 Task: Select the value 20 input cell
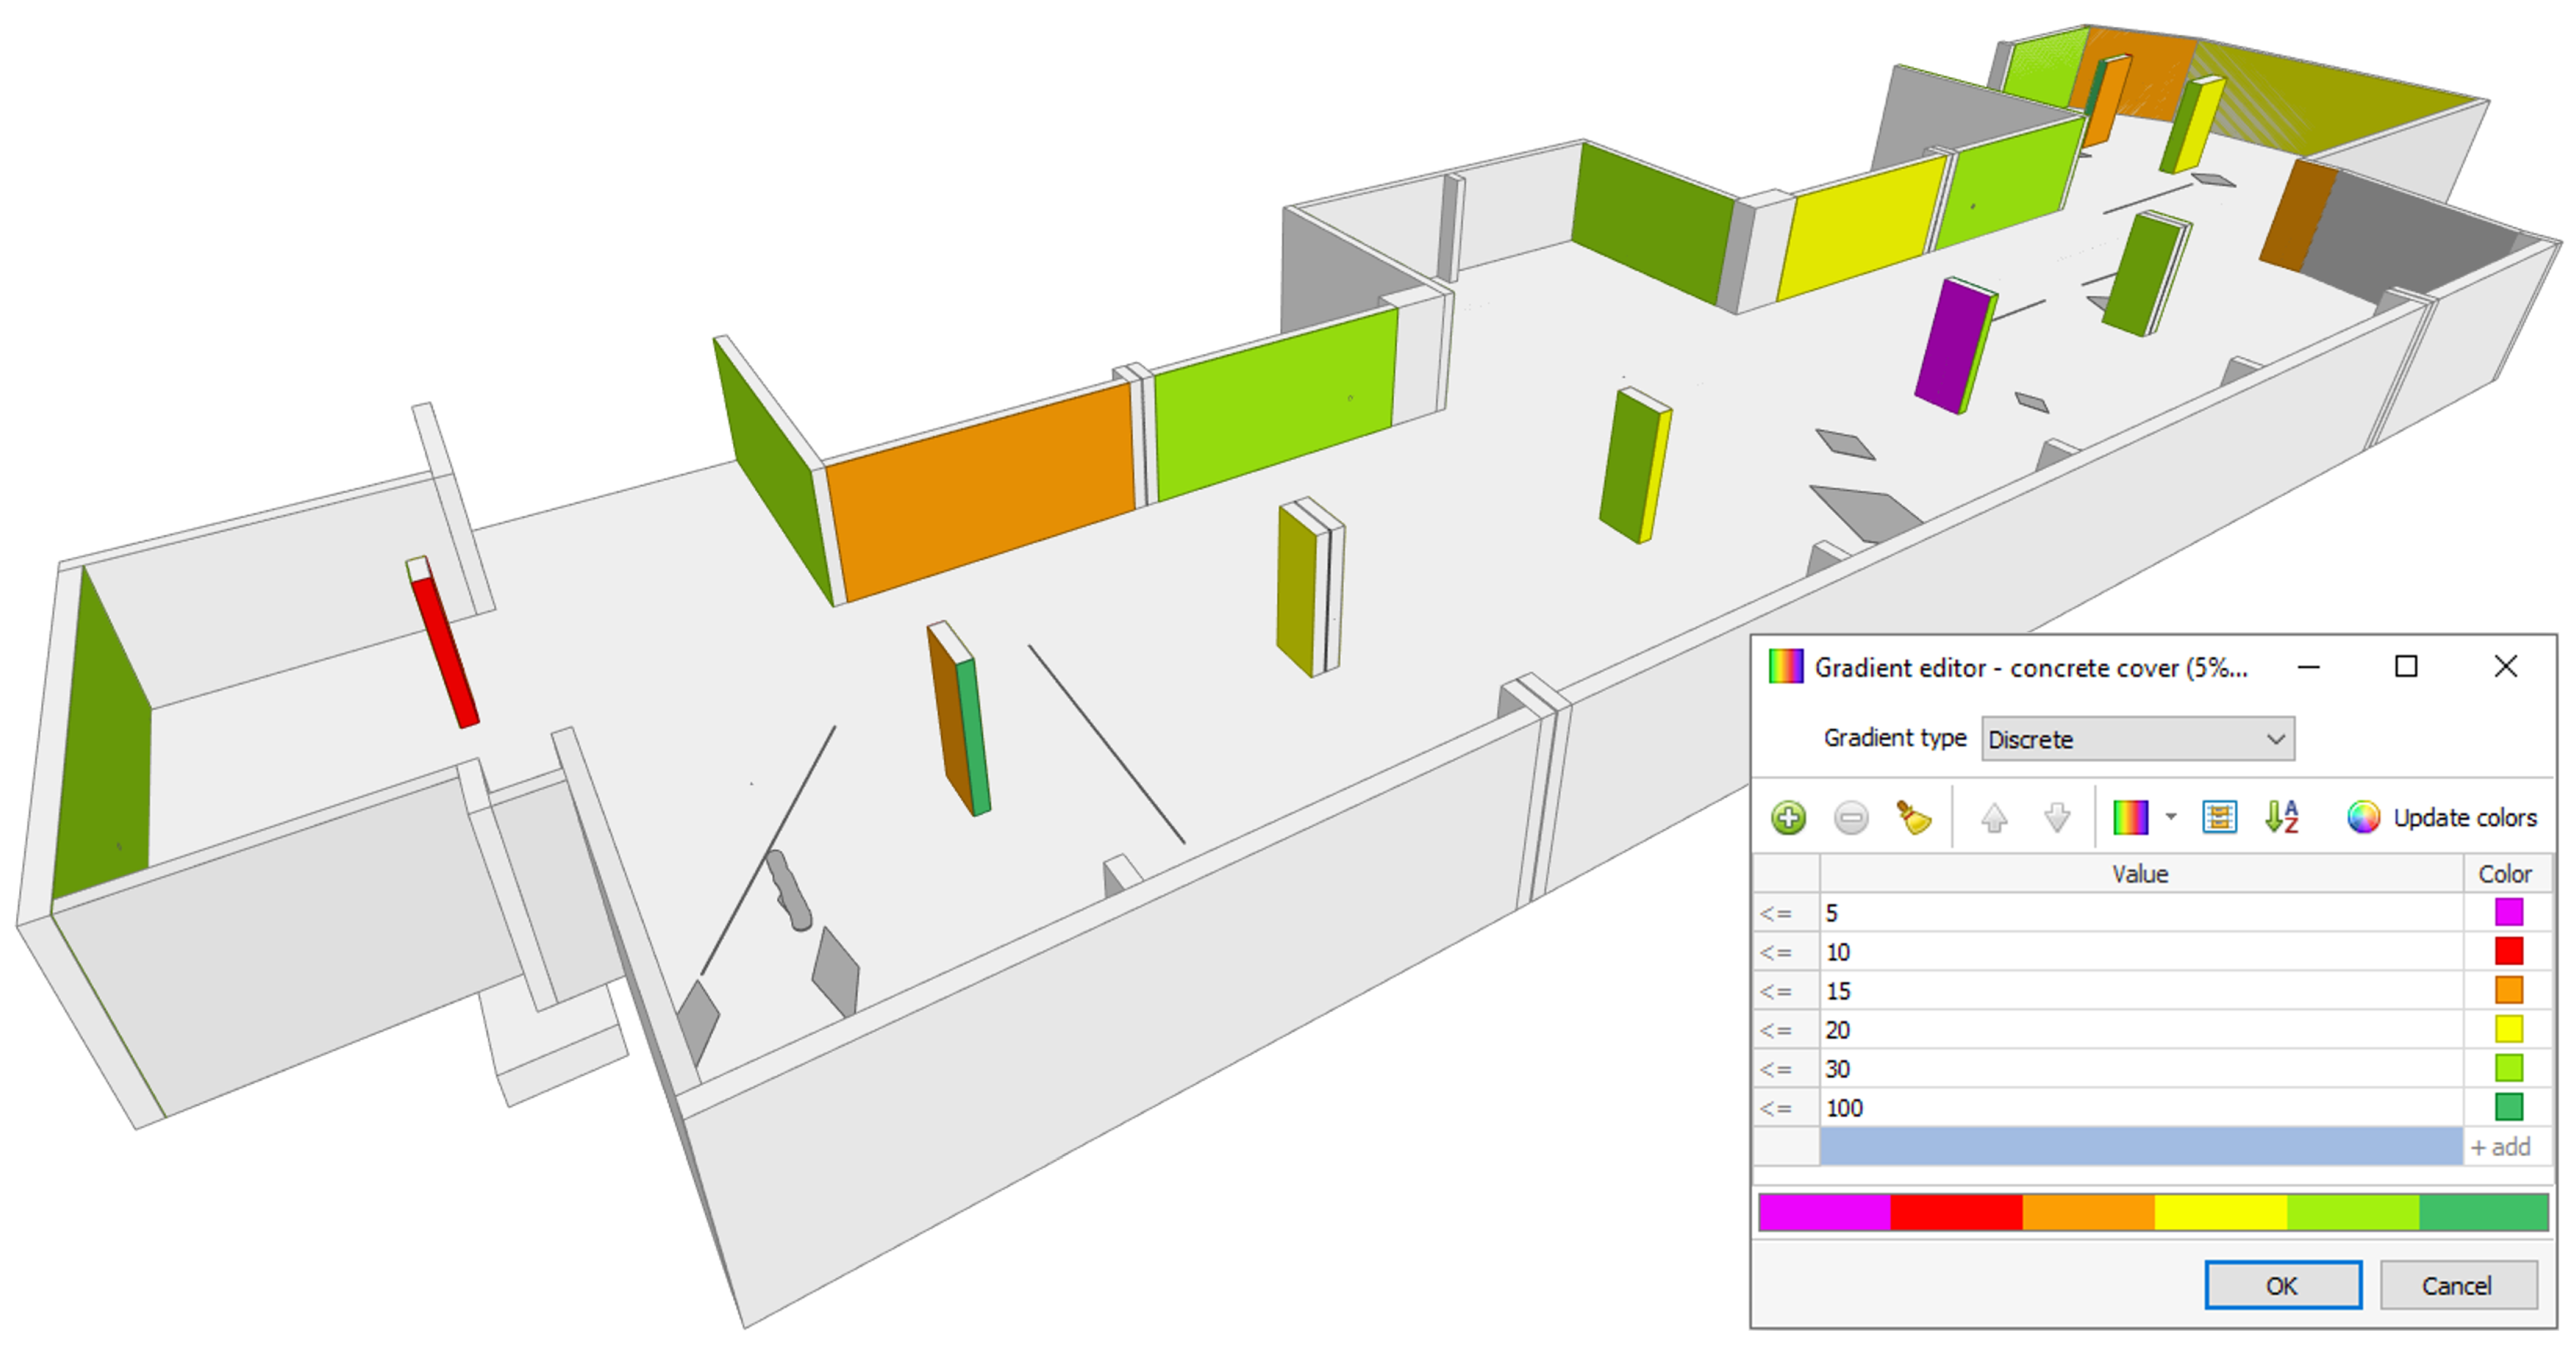(x=2140, y=1030)
